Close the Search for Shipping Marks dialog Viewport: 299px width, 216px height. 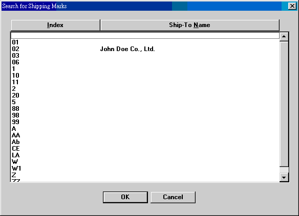[292, 6]
